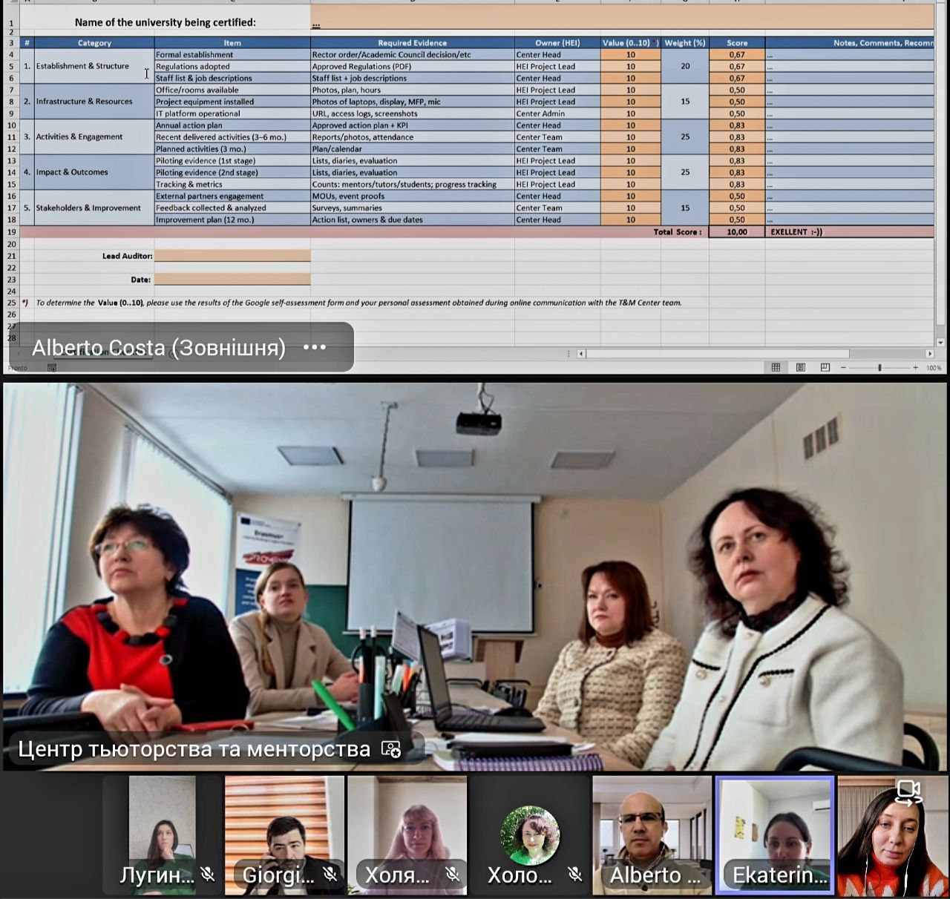This screenshot has width=950, height=899.
Task: Click the muted mic icon on Холо tile
Action: pos(575,875)
